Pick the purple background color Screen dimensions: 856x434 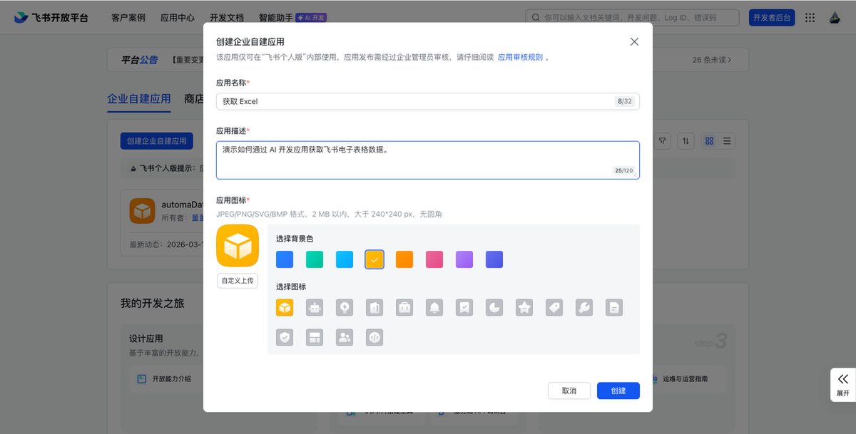click(x=464, y=259)
